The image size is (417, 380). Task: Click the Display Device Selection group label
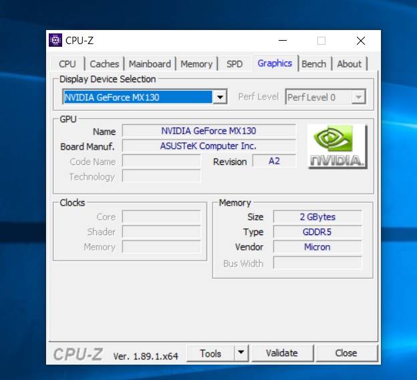pos(108,79)
